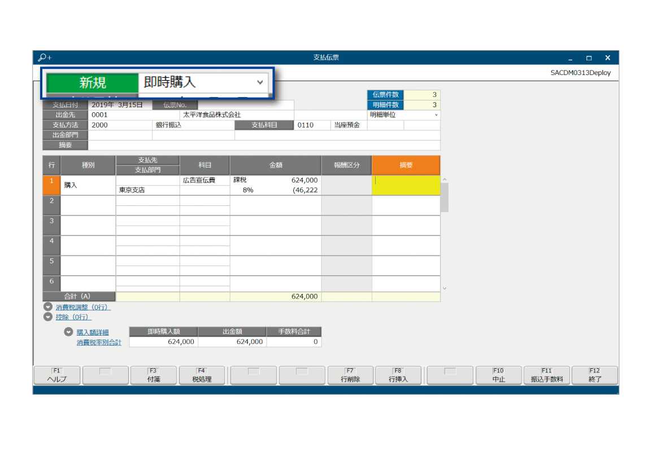Open the 消費税率別合計 link

click(99, 342)
